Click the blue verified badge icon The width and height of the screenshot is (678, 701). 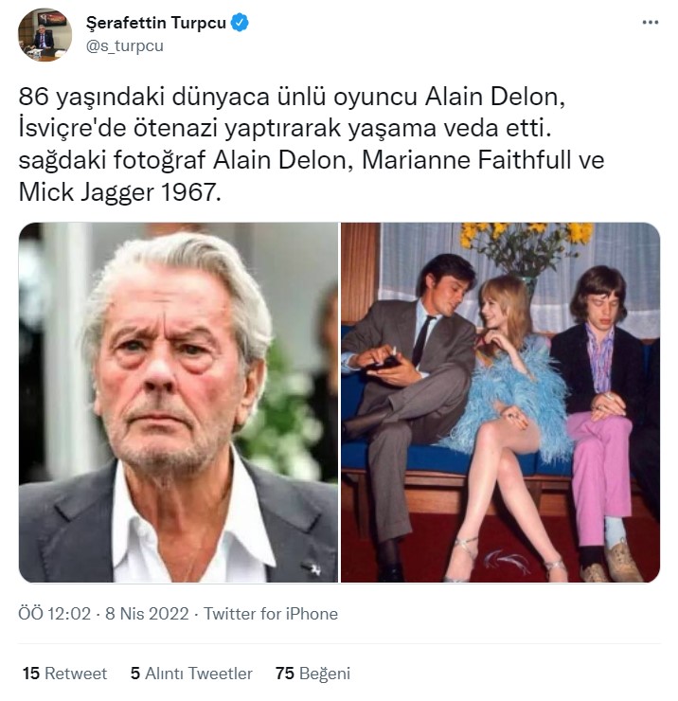(240, 23)
